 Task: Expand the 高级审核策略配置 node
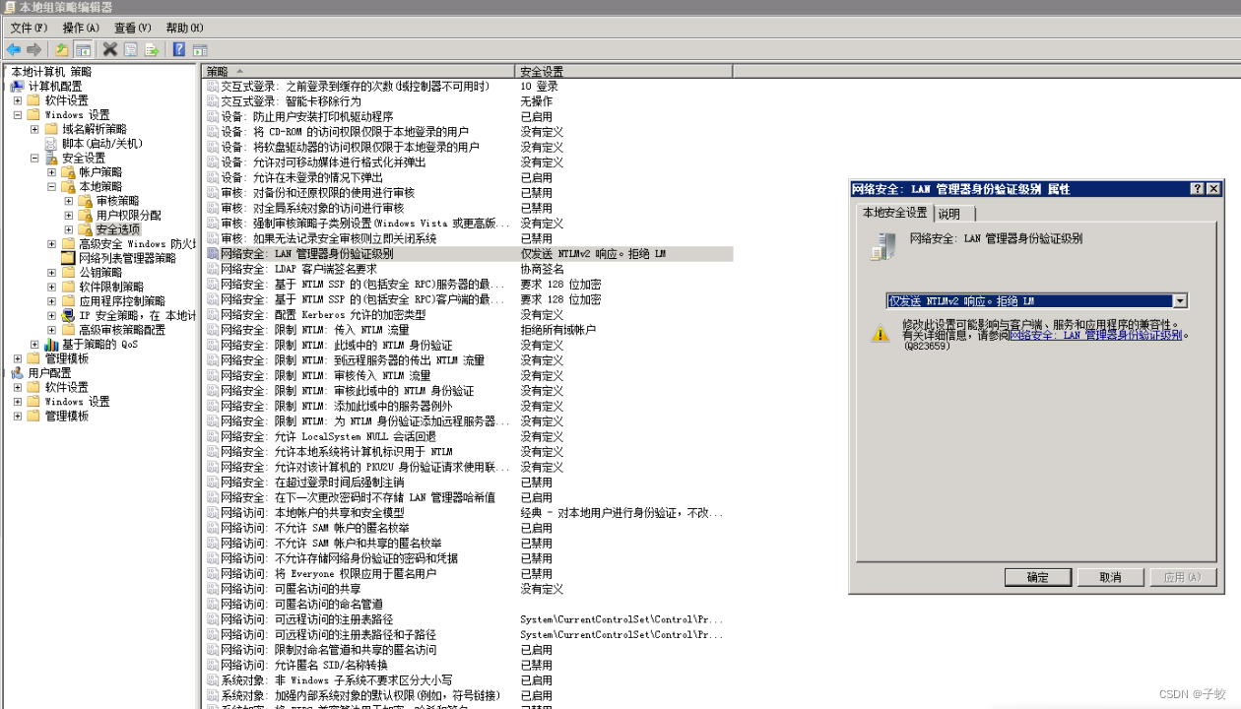click(x=51, y=330)
